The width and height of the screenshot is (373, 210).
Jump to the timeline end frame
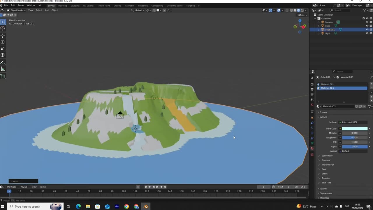coord(165,187)
